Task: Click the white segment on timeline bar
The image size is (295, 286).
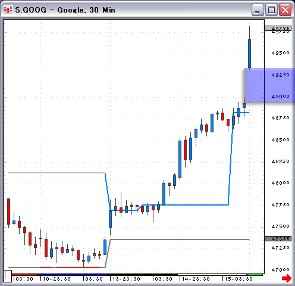Action: (212, 275)
